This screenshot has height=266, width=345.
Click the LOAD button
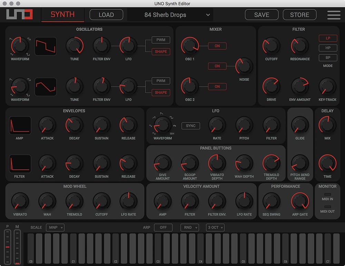tap(106, 15)
